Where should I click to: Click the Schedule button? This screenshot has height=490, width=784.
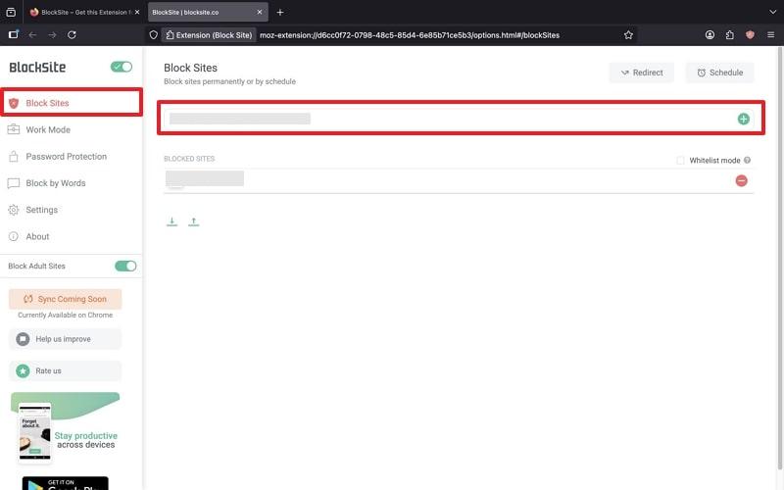[x=719, y=73]
